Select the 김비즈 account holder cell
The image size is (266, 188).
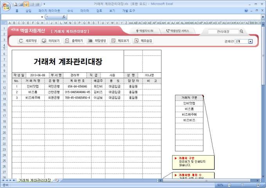pos(98,92)
